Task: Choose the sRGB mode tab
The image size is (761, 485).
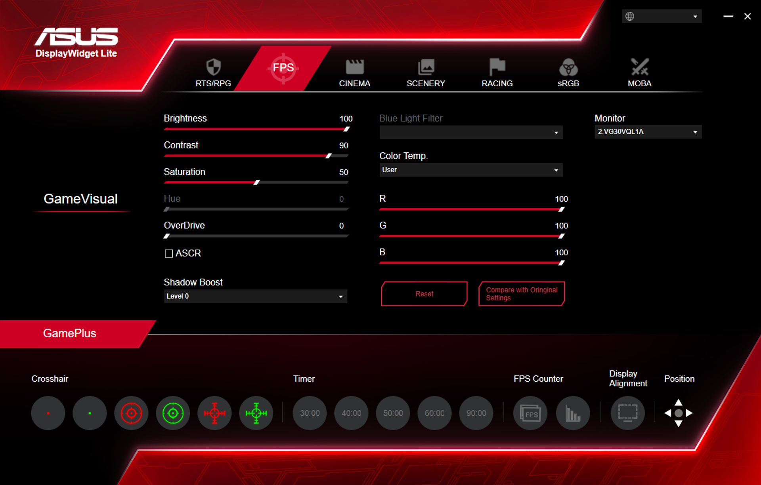Action: pos(568,73)
